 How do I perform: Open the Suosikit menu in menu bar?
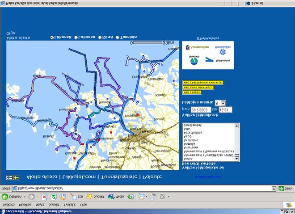click(x=54, y=205)
